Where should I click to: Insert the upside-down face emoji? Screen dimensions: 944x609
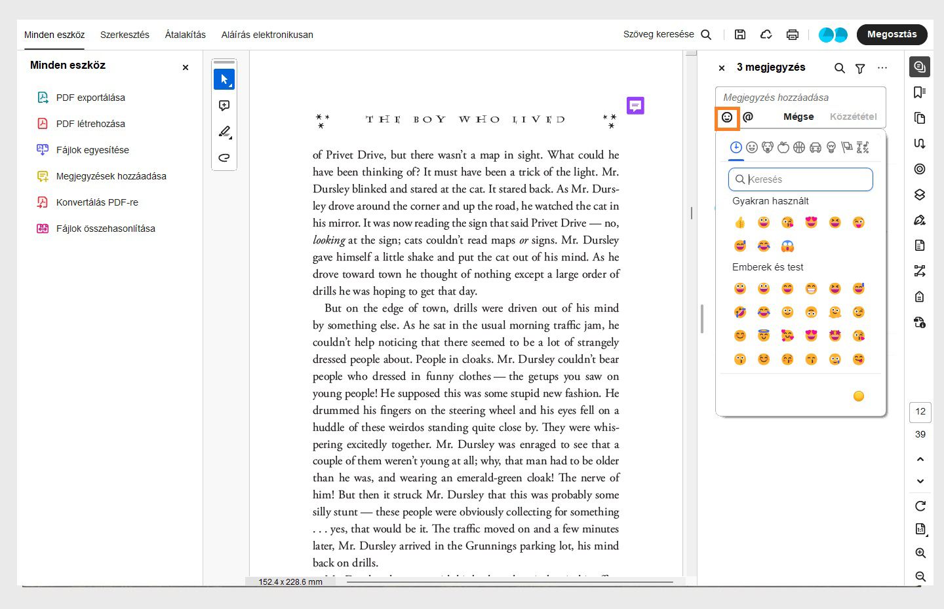coord(811,312)
